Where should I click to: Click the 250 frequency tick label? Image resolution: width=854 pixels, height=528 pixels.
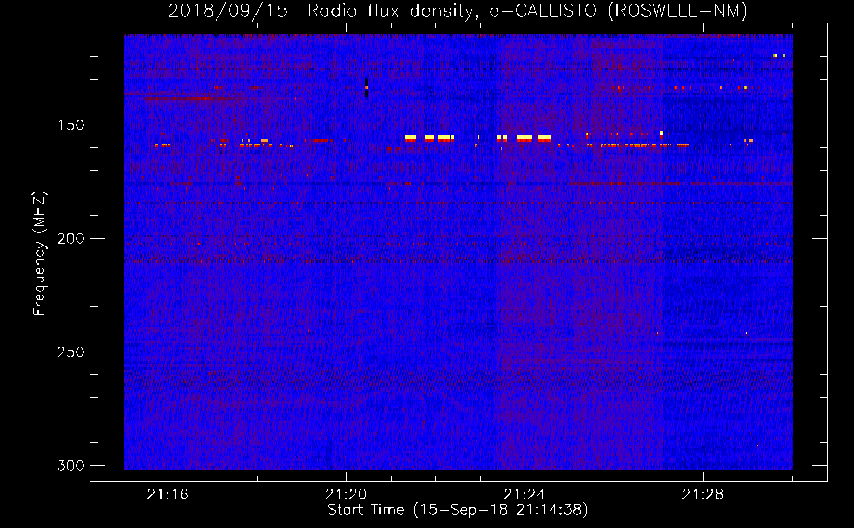[x=71, y=352]
